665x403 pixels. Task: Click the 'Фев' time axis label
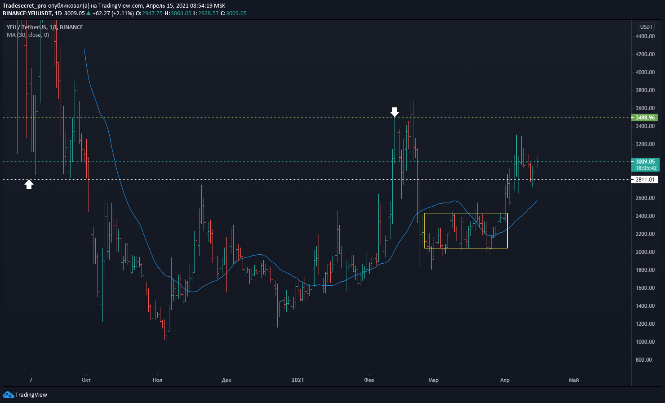(x=369, y=380)
